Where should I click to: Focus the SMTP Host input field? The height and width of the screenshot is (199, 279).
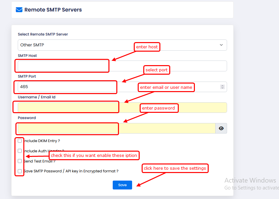(122, 66)
